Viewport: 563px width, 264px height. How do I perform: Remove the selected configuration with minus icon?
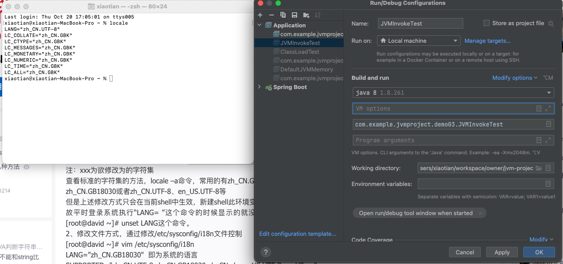(272, 15)
